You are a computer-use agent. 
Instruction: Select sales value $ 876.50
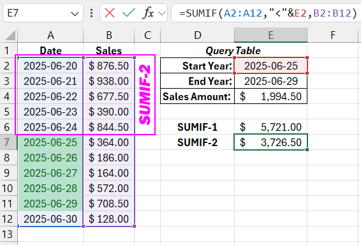coord(108,66)
